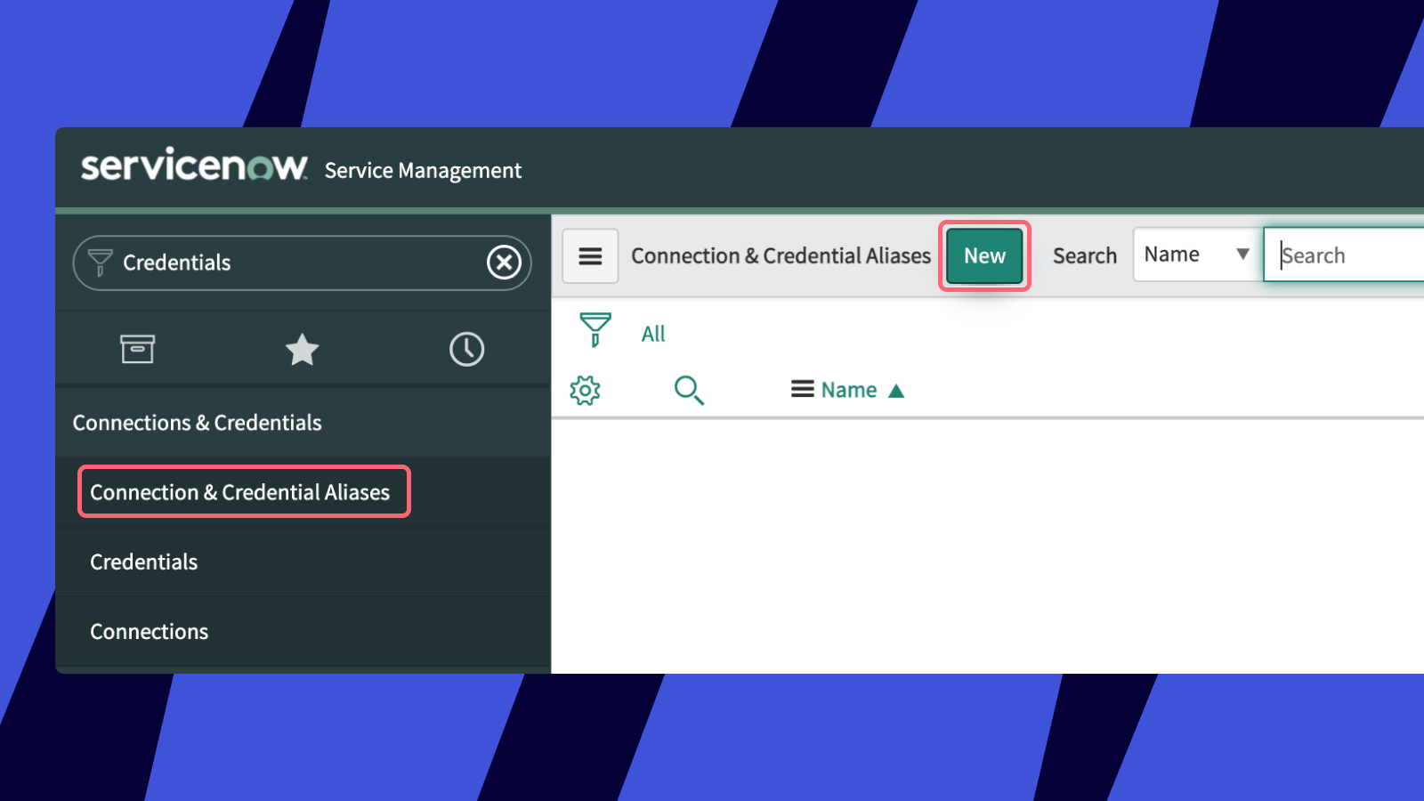
Task: Open the History clock tab
Action: tap(466, 349)
